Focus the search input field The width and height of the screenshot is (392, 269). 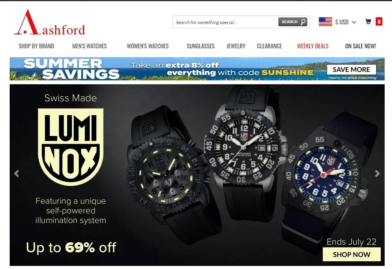225,22
